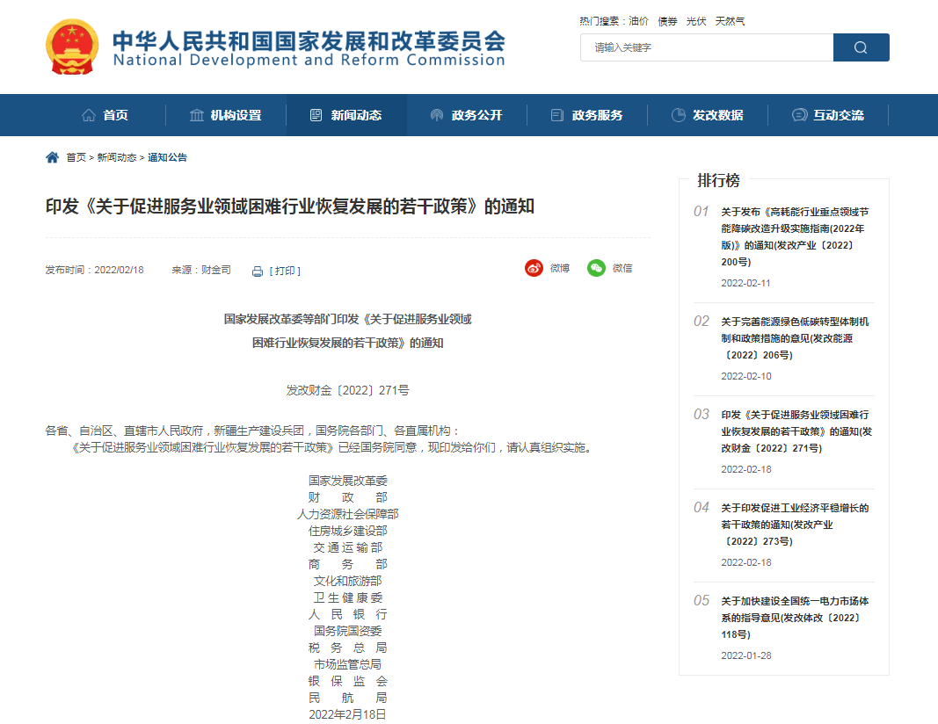Click the article headline 印发《关于促进服务业…》的通知
This screenshot has width=938, height=724.
290,206
